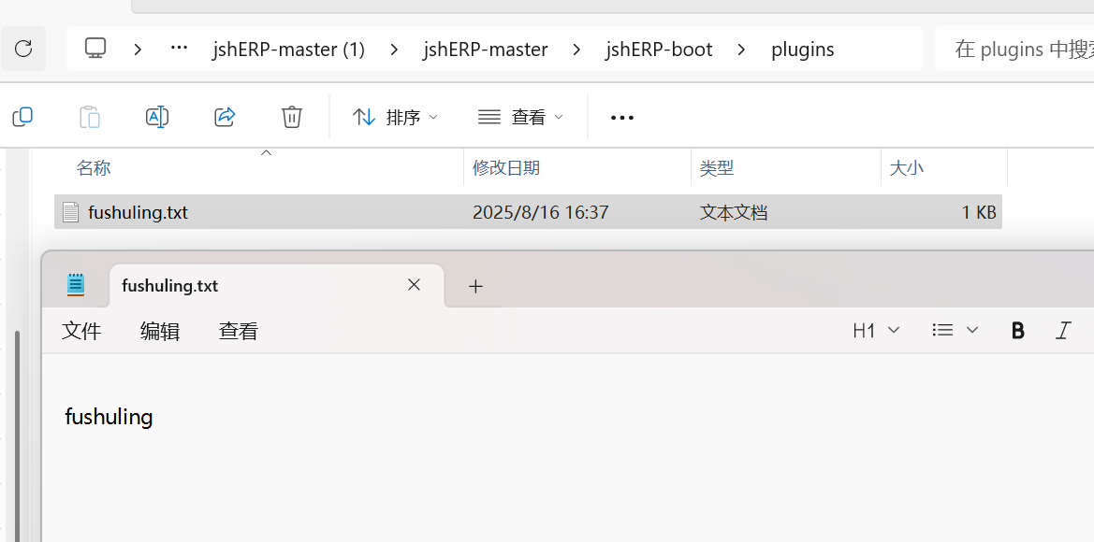Toggle bold formatting in Notepad

point(1017,330)
